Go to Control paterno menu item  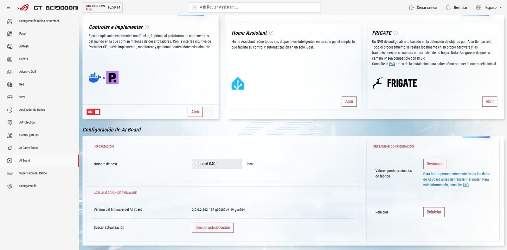point(29,135)
